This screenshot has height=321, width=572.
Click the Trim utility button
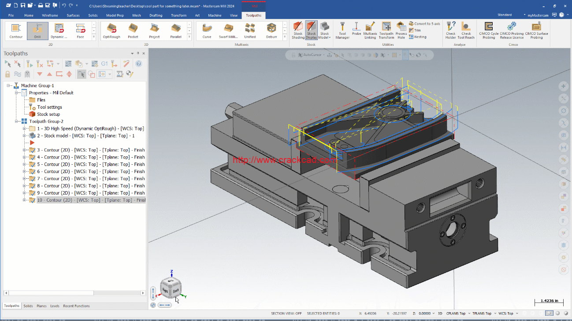click(415, 30)
